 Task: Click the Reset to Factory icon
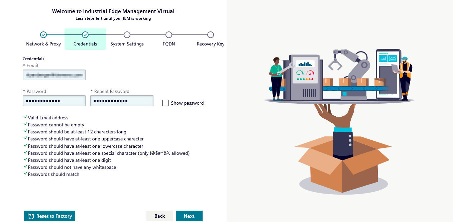(31, 216)
